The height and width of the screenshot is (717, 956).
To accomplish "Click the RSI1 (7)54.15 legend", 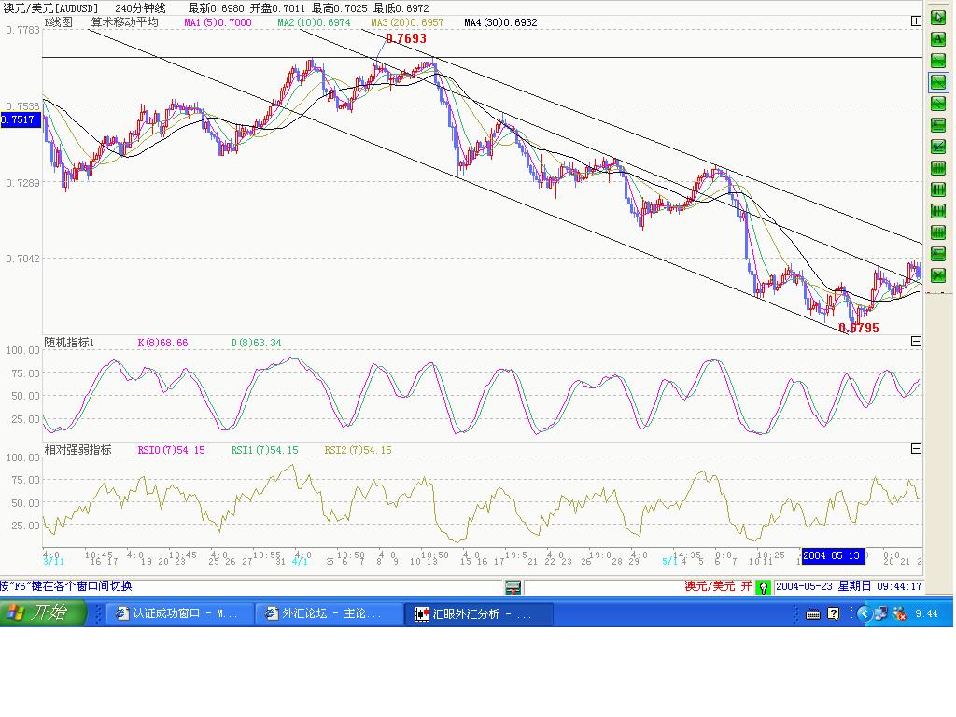I will tap(264, 450).
